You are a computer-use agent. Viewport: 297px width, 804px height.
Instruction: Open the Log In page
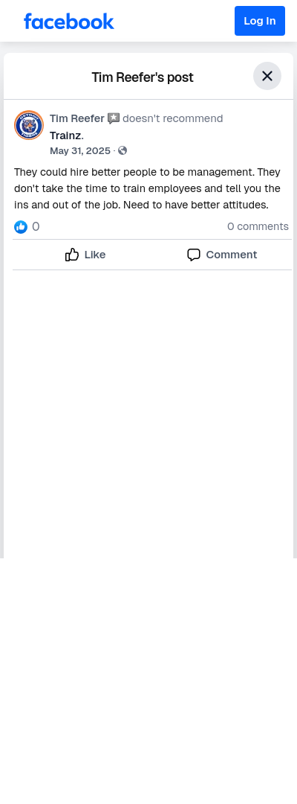pyautogui.click(x=260, y=21)
